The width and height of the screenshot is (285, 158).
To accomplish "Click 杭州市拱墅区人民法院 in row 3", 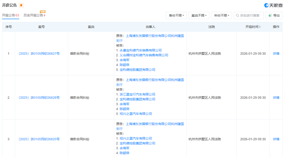I will (x=205, y=139).
